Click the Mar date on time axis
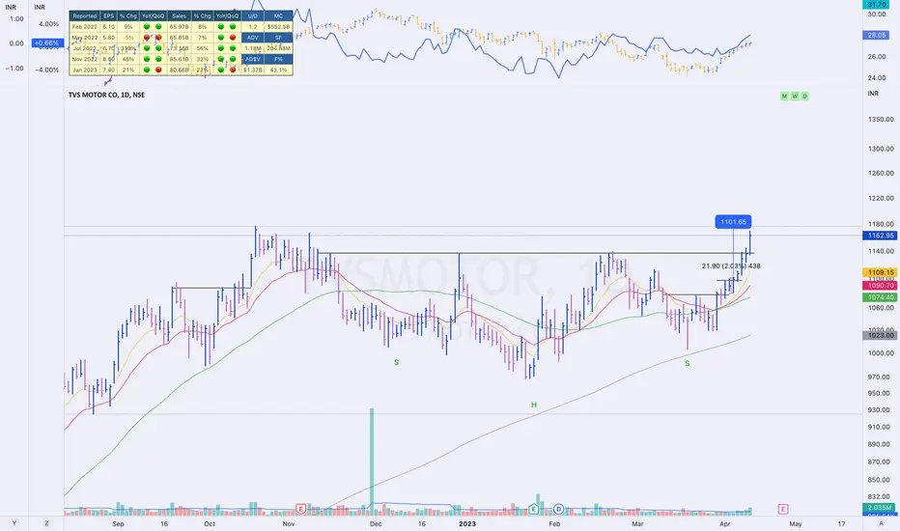This screenshot has width=900, height=531. 637,523
